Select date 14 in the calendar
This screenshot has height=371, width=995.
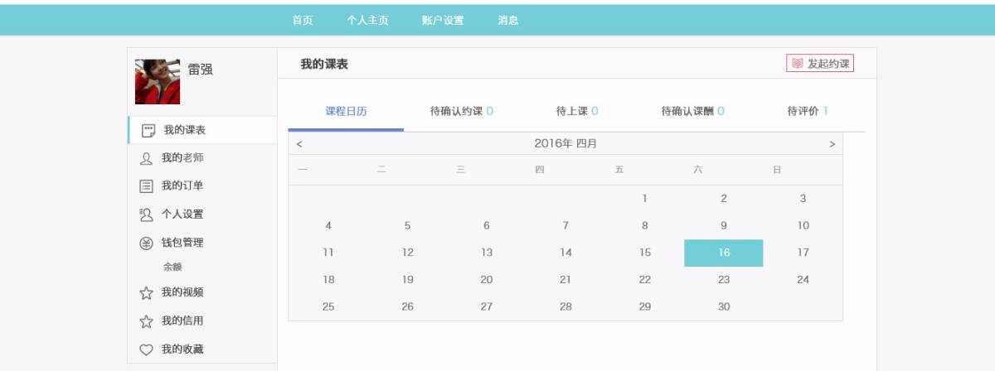565,253
